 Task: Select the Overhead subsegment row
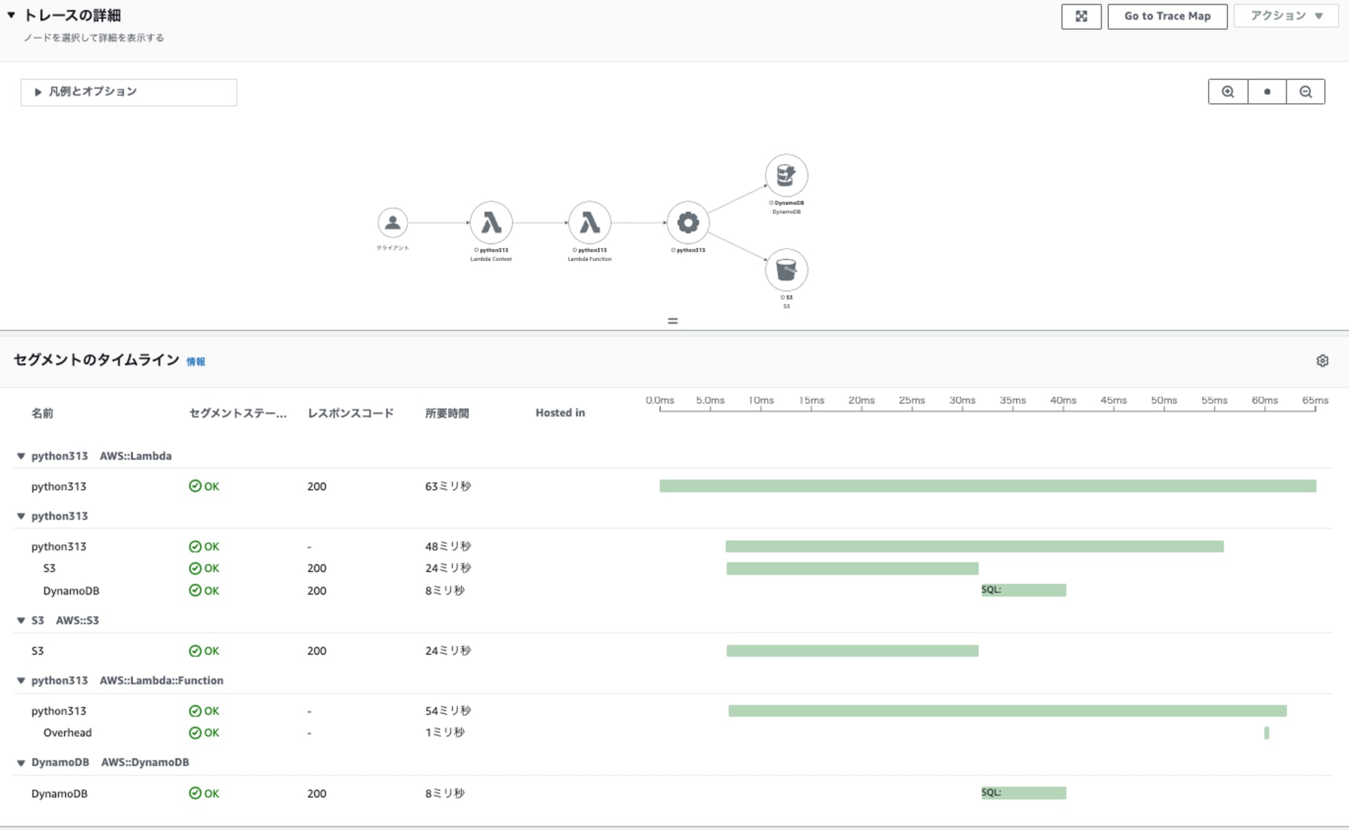coord(674,733)
